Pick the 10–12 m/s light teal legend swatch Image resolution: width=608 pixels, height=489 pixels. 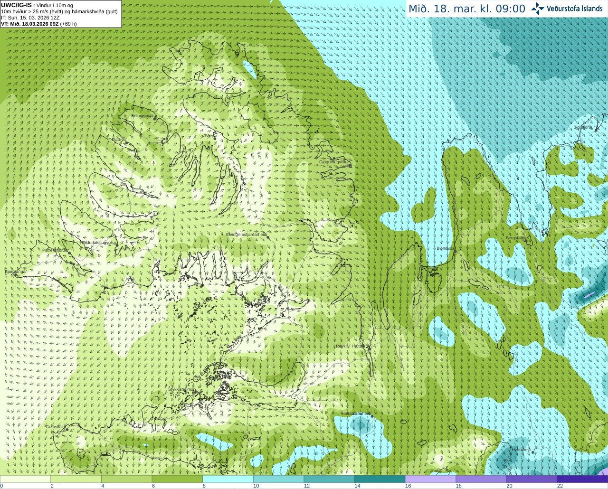[278, 479]
